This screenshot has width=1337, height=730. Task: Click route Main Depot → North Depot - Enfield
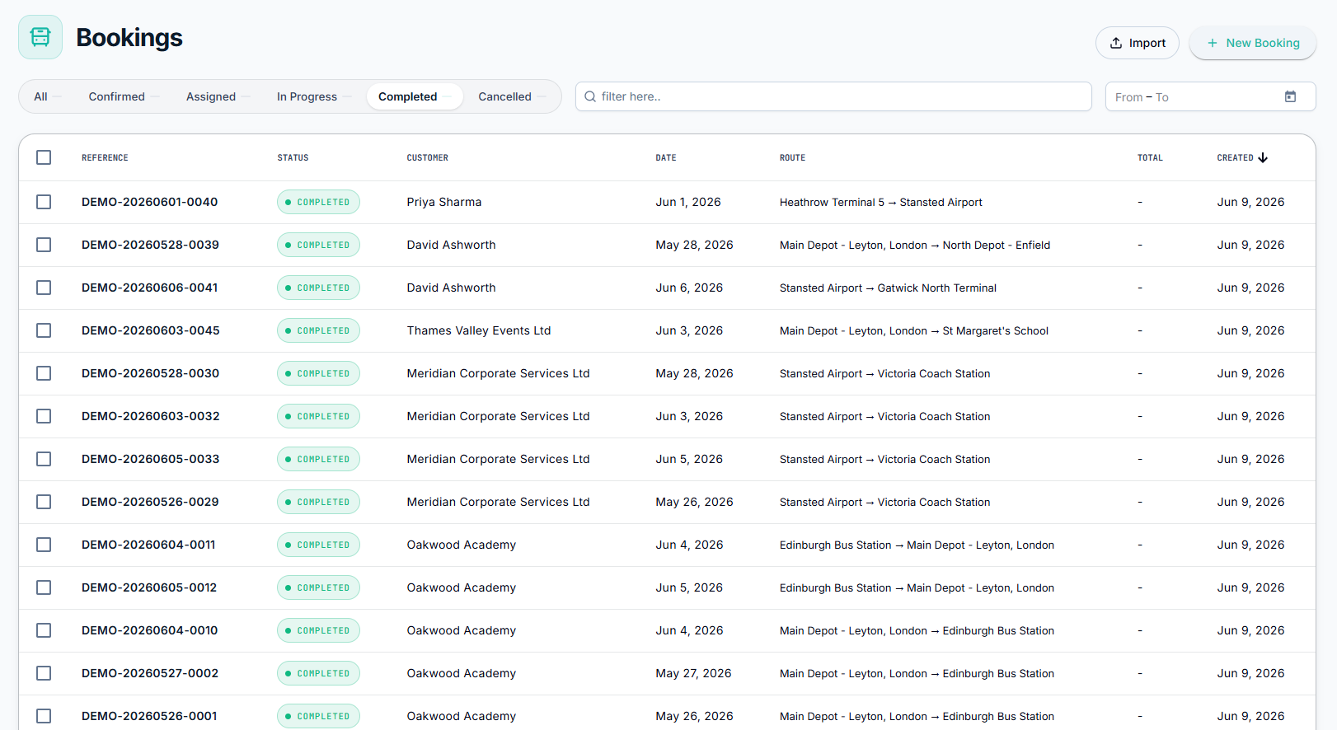tap(914, 245)
